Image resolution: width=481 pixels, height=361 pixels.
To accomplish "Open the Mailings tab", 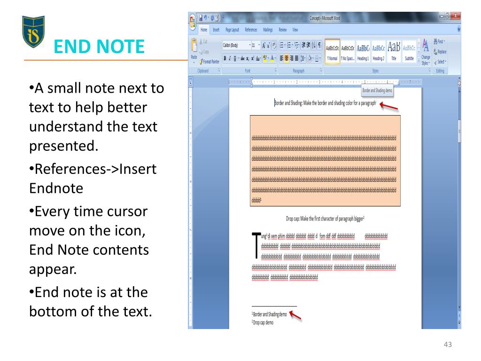I will pos(268,30).
